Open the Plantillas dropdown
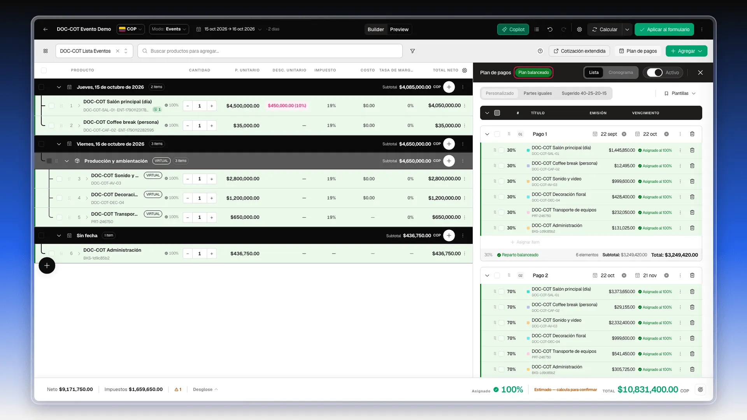The height and width of the screenshot is (420, 747). point(680,93)
